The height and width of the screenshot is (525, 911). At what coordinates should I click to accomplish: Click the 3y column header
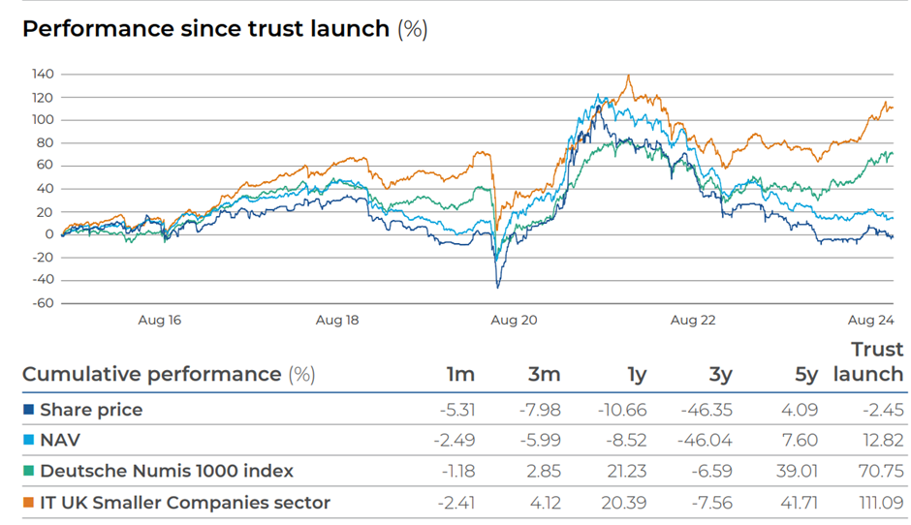720,376
